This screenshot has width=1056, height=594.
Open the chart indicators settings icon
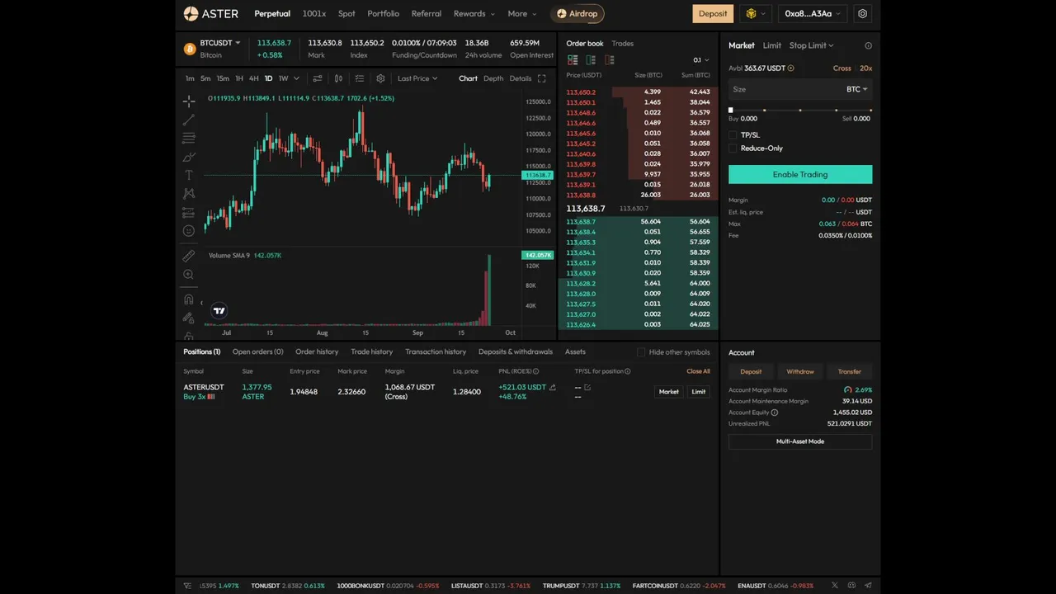coord(318,78)
